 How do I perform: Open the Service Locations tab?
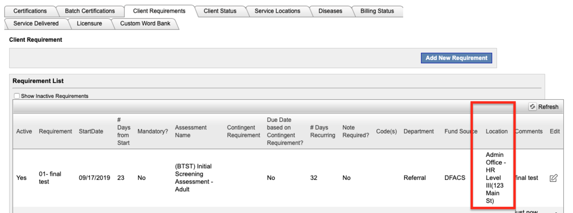277,11
